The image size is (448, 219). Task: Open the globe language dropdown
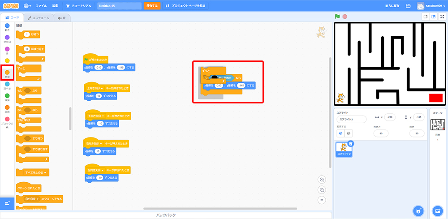28,6
